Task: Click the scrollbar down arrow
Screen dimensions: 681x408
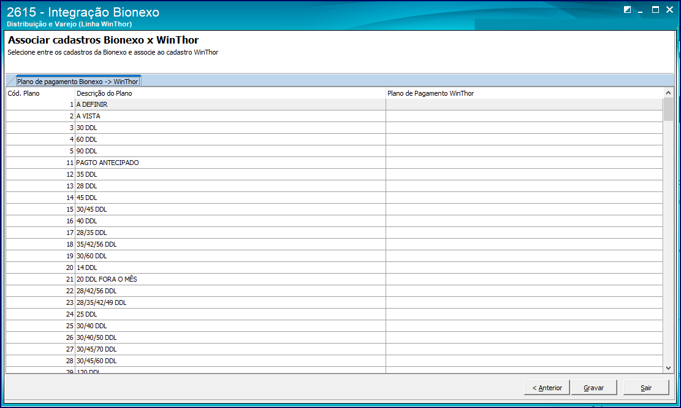Action: [668, 368]
